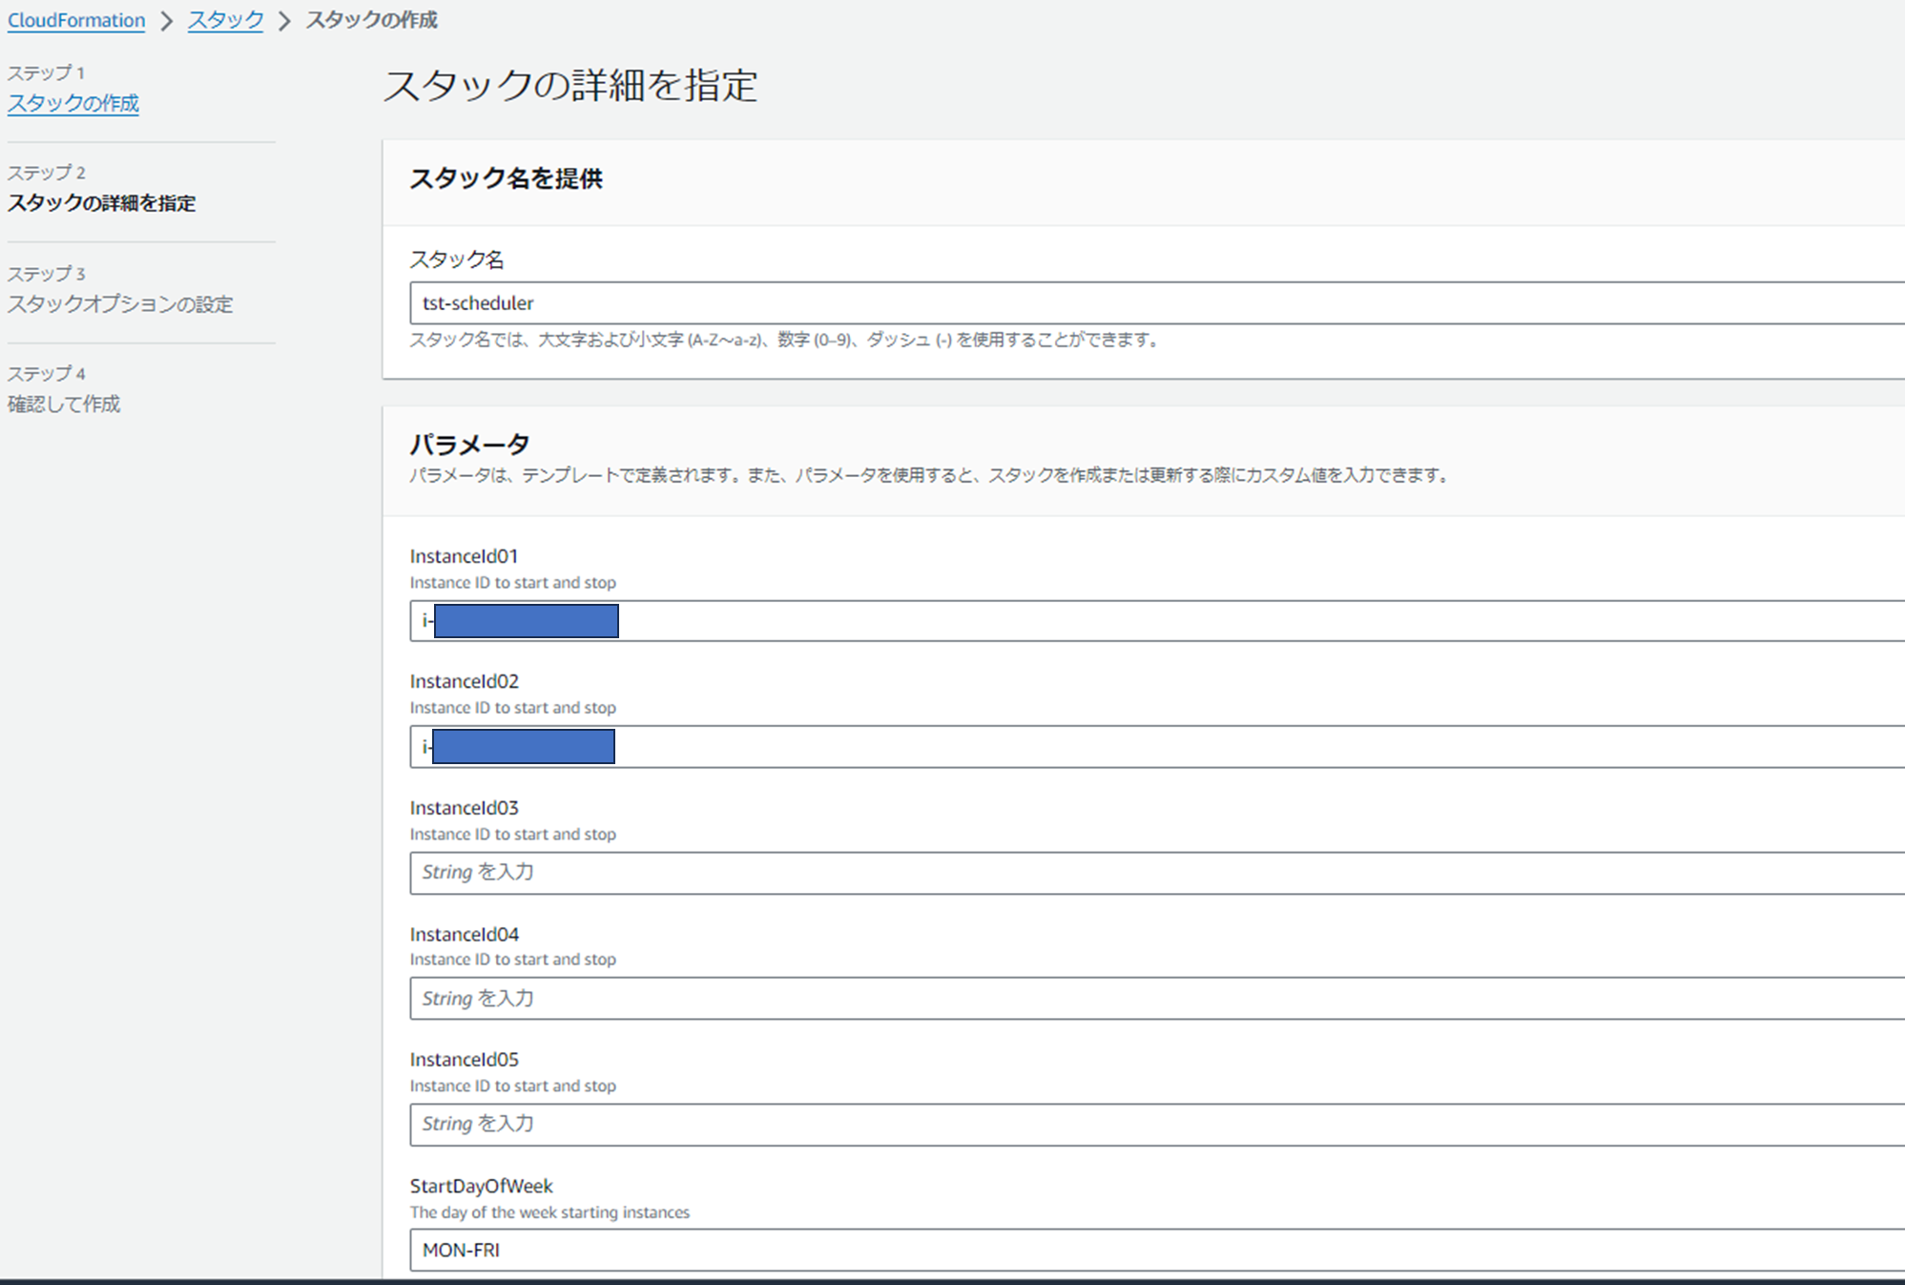Click the chevron after CloudFormation breadcrumb
The width and height of the screenshot is (1905, 1285).
click(x=167, y=21)
